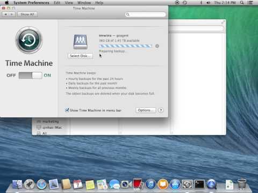Click Select Disk button
This screenshot has width=258, height=193.
coord(81,56)
